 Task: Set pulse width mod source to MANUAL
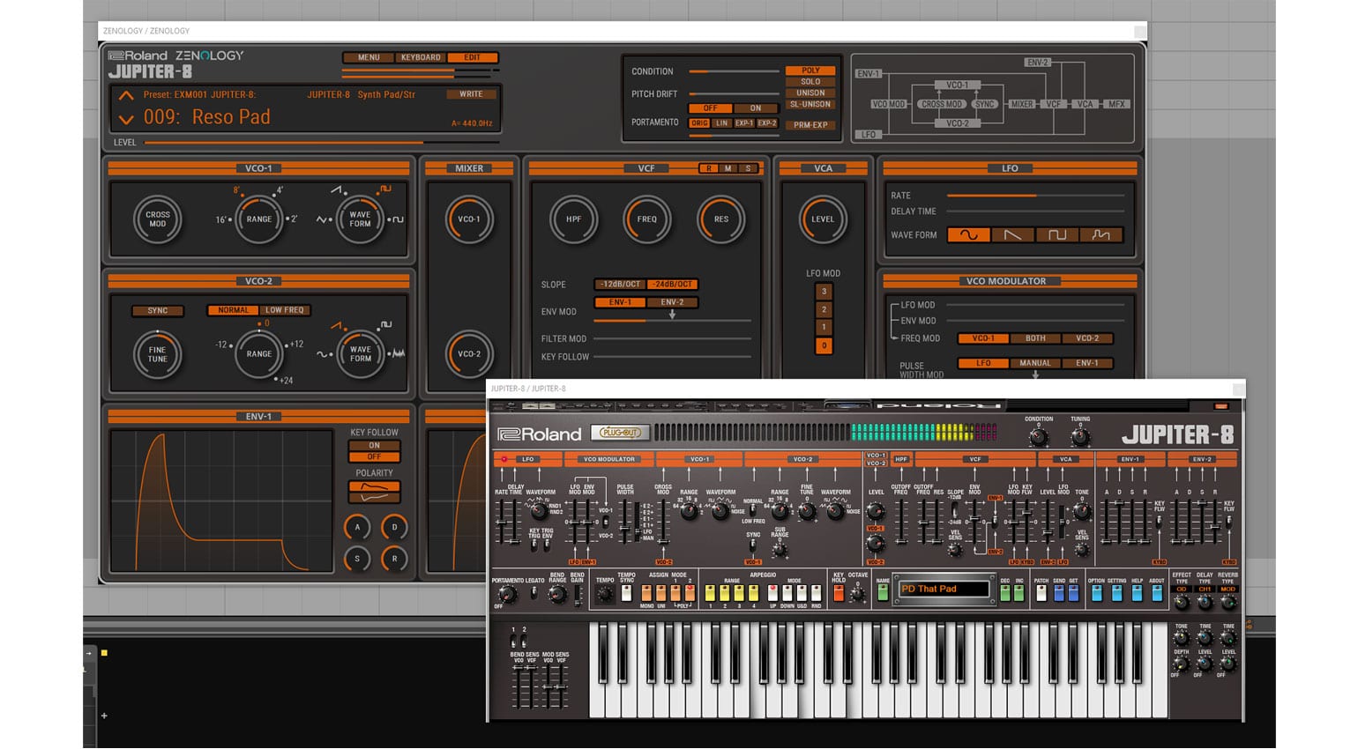[1035, 363]
